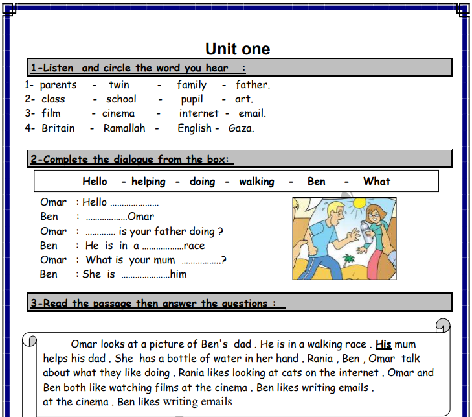This screenshot has width=472, height=417.
Task: Click the blank before the word 'him'
Action: 146,277
